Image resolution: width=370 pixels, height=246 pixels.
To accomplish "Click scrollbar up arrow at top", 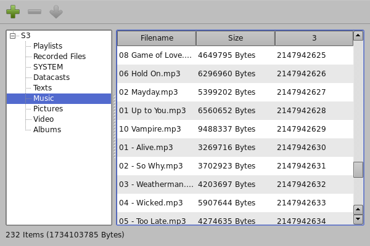I will point(358,36).
